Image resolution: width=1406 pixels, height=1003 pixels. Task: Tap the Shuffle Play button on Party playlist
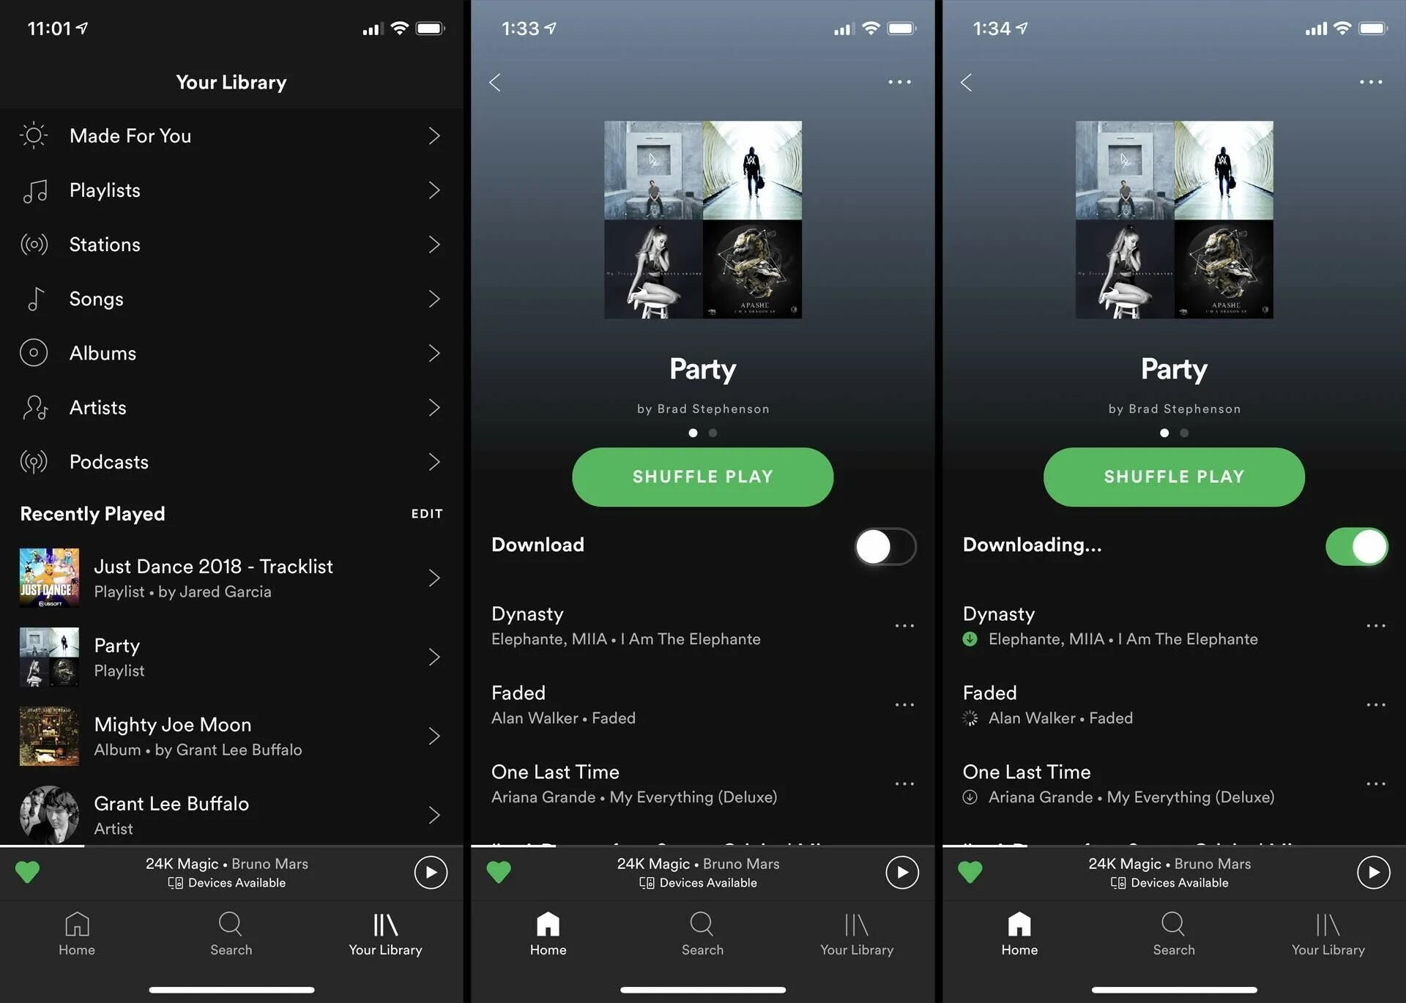click(704, 475)
